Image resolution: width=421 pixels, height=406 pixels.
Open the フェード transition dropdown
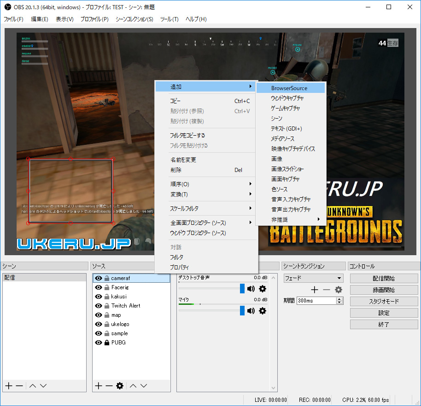click(313, 278)
